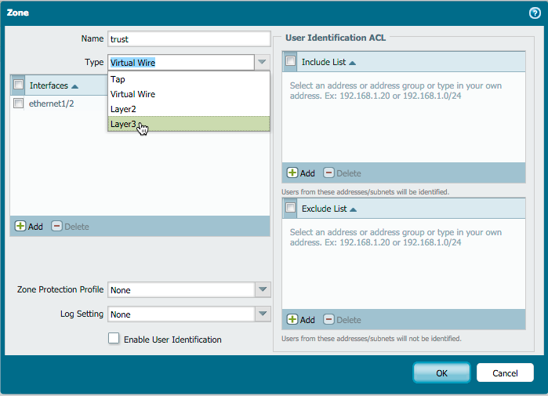Viewport: 548px width, 396px height.
Task: Click the Log Setting None field
Action: tap(181, 314)
